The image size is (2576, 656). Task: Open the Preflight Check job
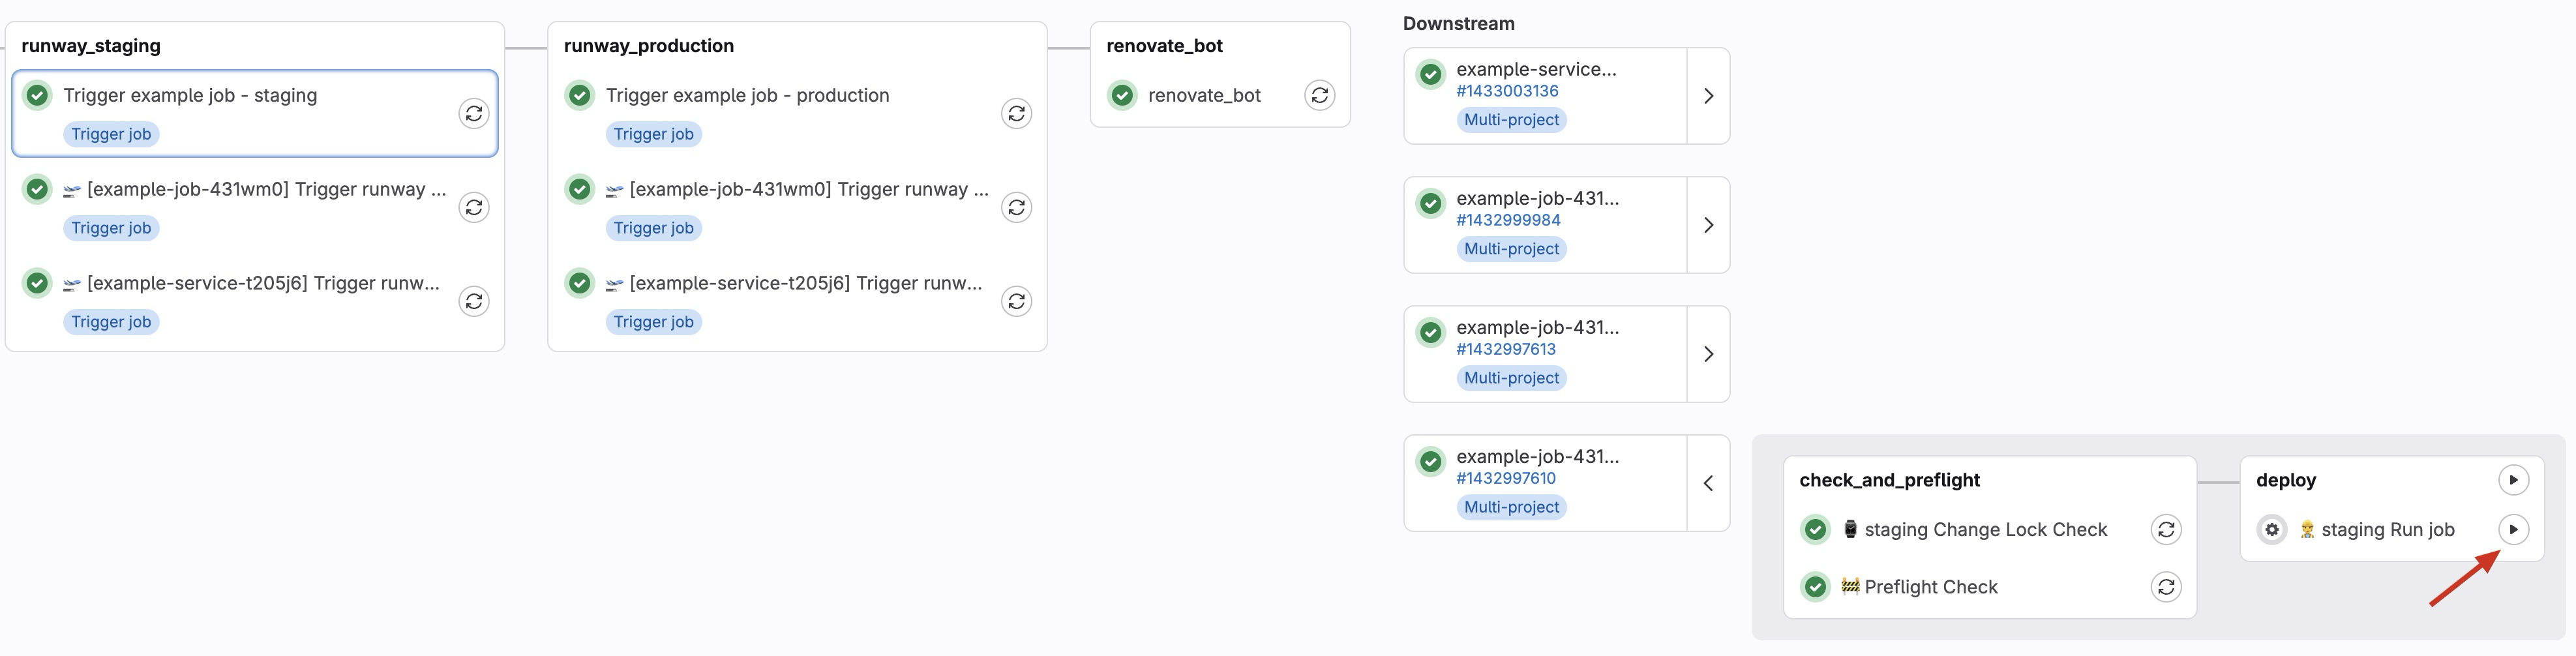[x=1930, y=587]
